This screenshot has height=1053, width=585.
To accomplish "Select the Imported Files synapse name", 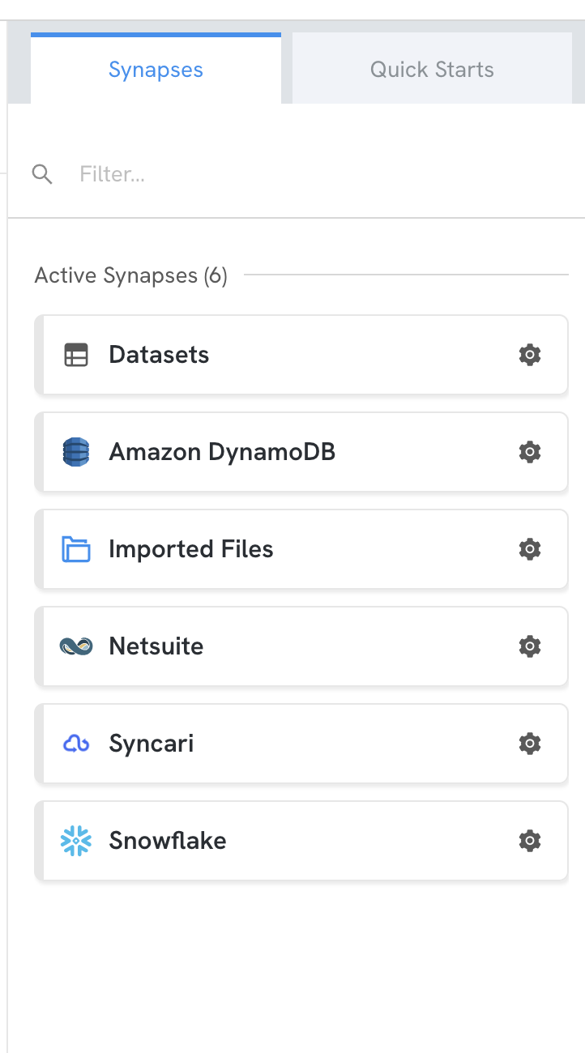I will (191, 549).
